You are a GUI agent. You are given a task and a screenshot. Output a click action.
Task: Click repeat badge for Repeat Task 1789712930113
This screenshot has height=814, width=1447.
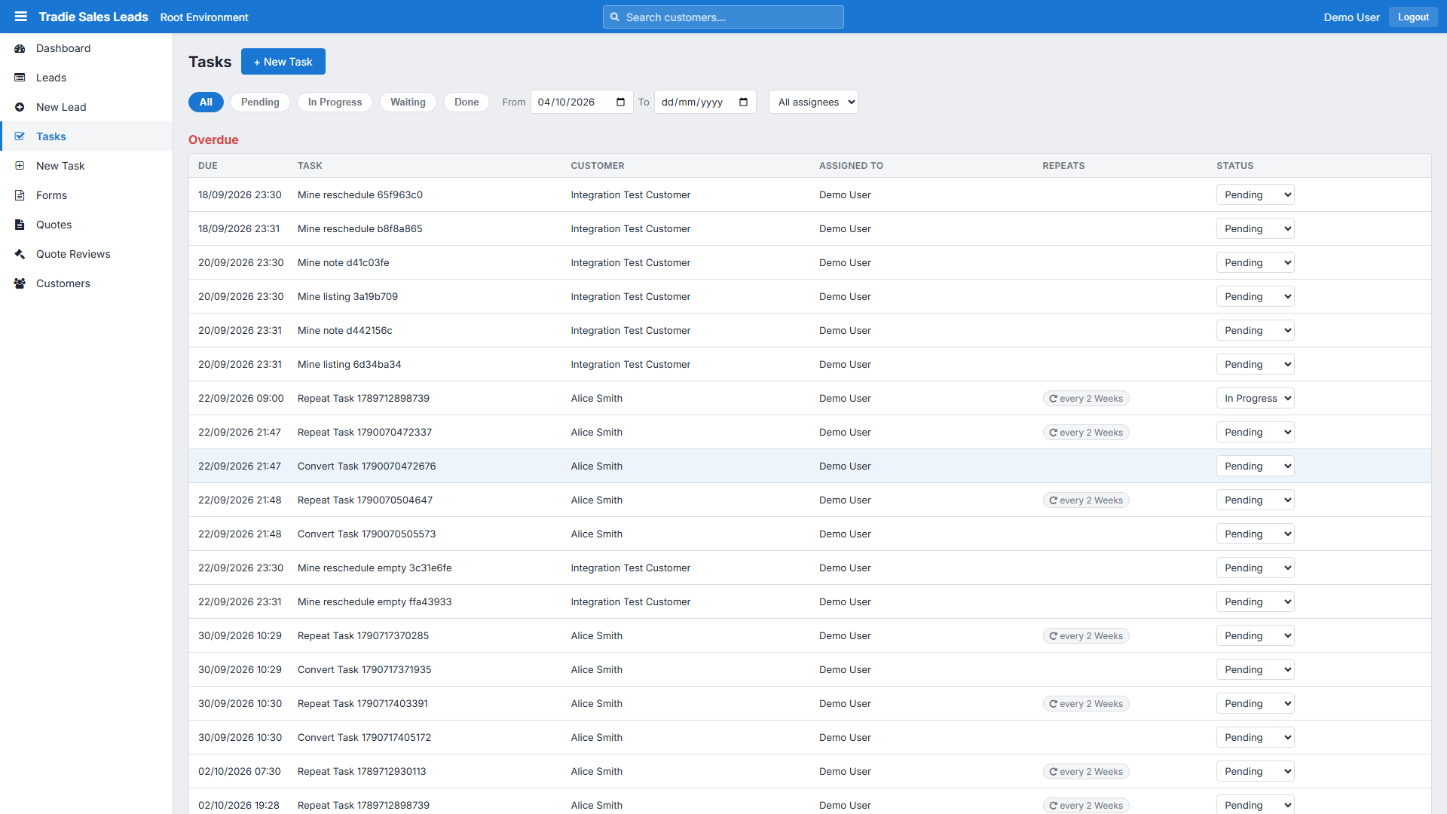coord(1086,772)
